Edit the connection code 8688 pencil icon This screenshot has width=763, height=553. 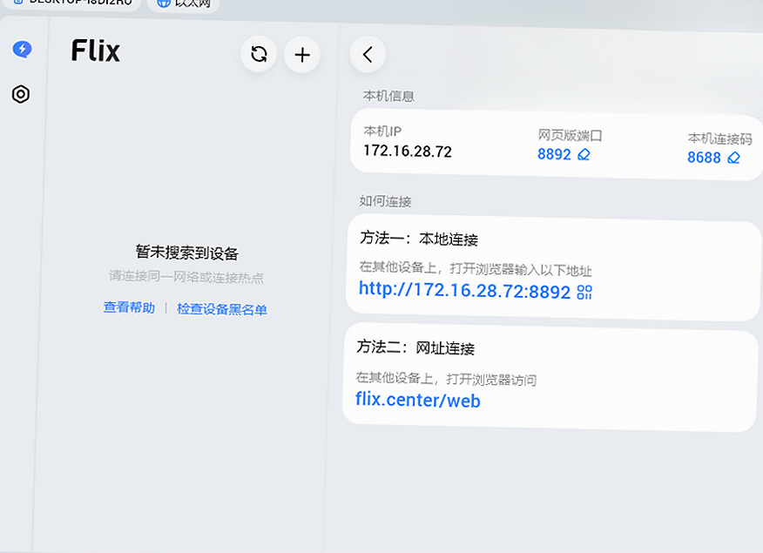click(x=733, y=158)
